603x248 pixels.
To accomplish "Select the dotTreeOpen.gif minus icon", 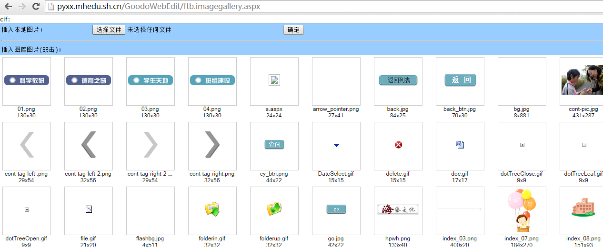I will click(x=27, y=209).
